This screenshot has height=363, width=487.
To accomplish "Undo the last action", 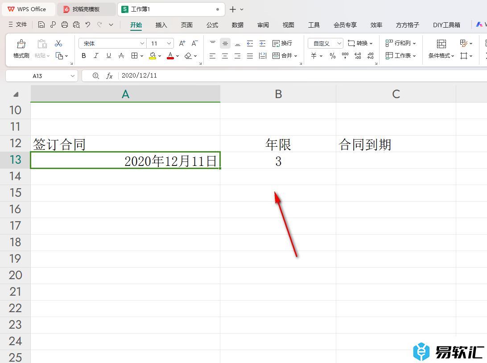I will (x=88, y=25).
